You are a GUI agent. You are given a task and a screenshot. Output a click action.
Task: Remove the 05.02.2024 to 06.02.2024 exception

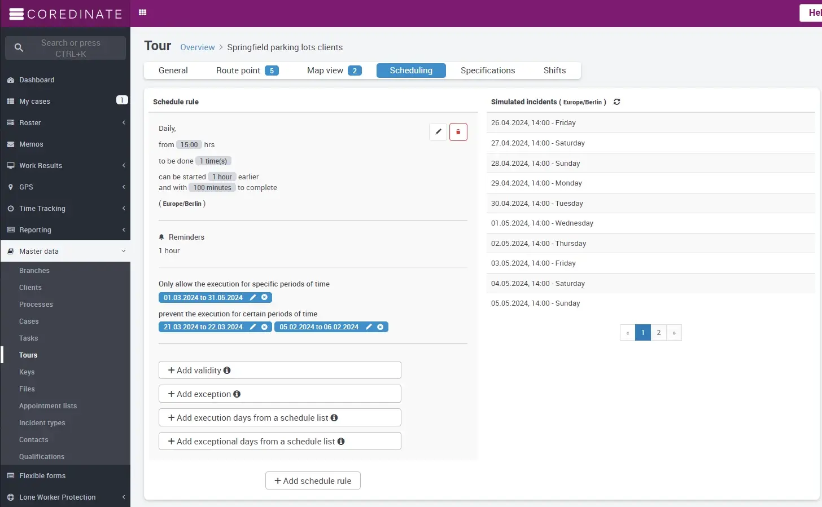[x=381, y=327]
